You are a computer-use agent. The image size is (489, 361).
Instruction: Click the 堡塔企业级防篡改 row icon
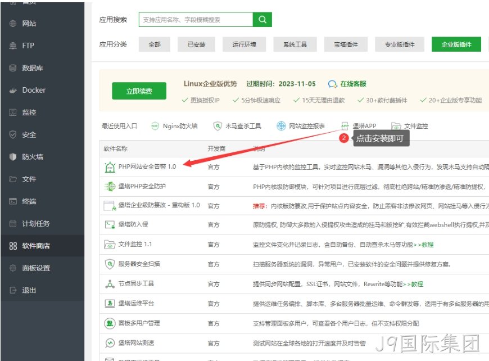click(110, 206)
